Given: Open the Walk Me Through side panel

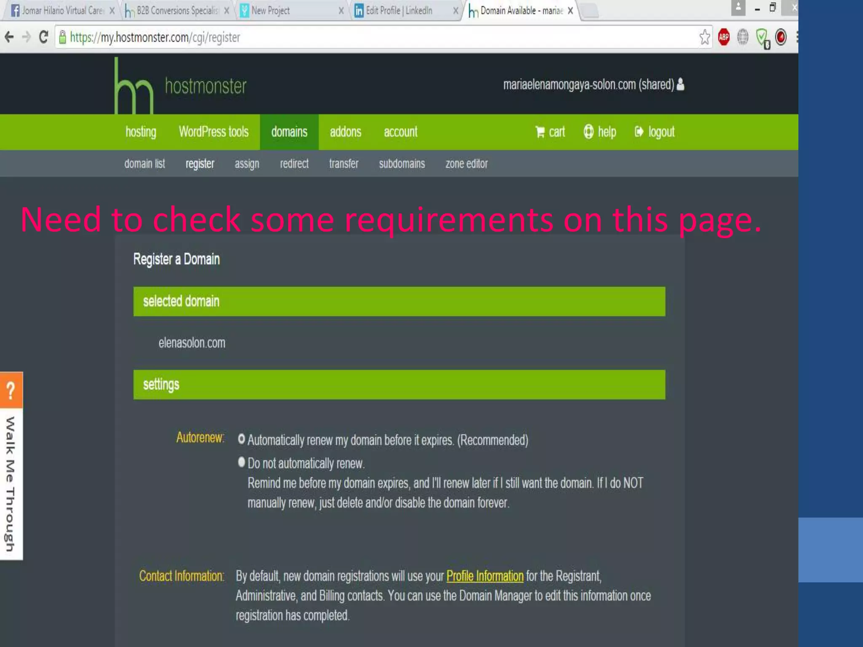Looking at the screenshot, I should tap(11, 484).
